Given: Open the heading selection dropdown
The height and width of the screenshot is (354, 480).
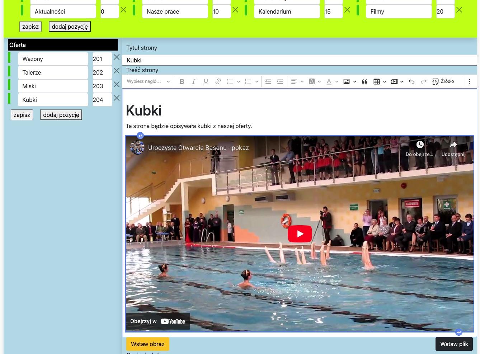Looking at the screenshot, I should [148, 81].
